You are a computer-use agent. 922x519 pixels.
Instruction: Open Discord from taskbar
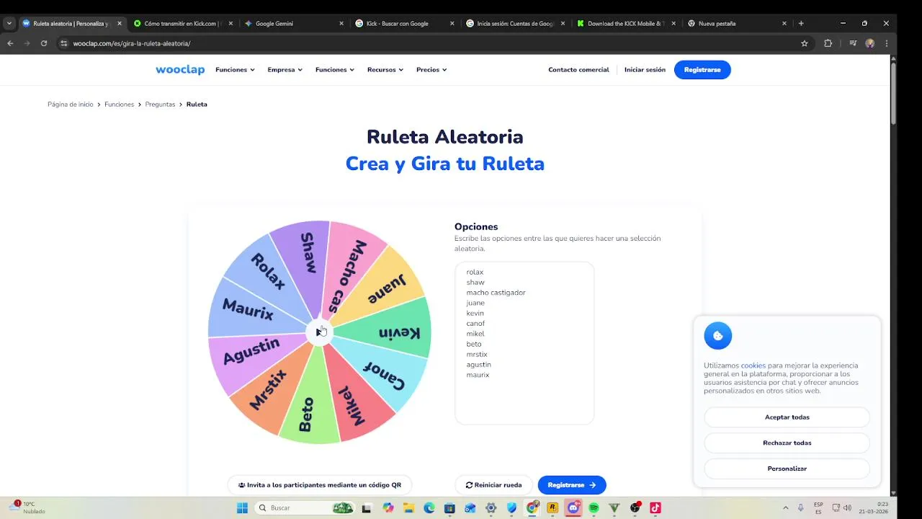pyautogui.click(x=573, y=507)
